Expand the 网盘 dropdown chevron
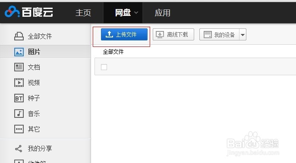Image resolution: width=296 pixels, height=163 pixels. (x=136, y=13)
